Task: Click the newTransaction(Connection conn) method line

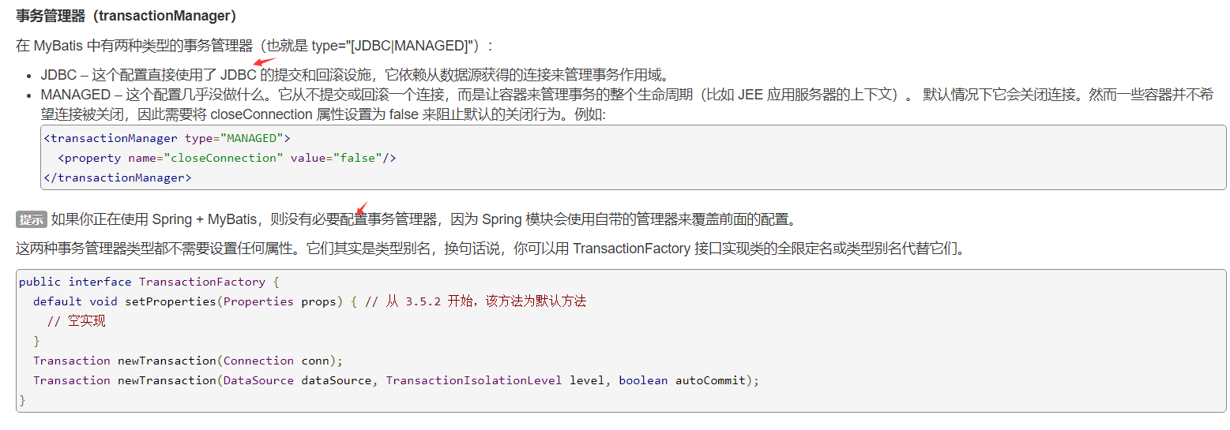Action: 188,361
